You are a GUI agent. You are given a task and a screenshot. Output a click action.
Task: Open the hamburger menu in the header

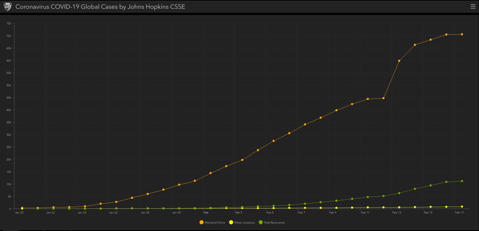click(x=473, y=7)
